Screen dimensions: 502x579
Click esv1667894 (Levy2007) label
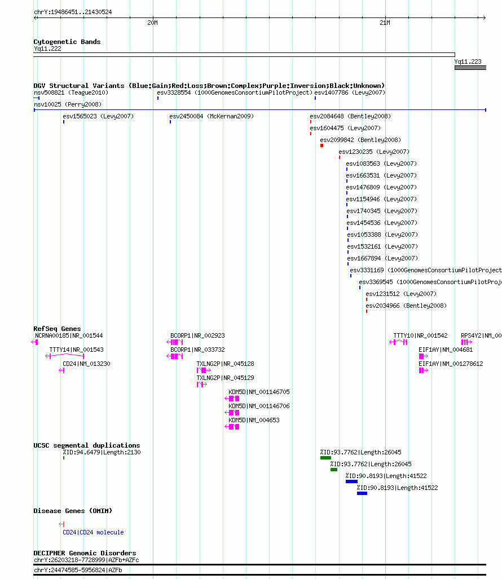(382, 258)
